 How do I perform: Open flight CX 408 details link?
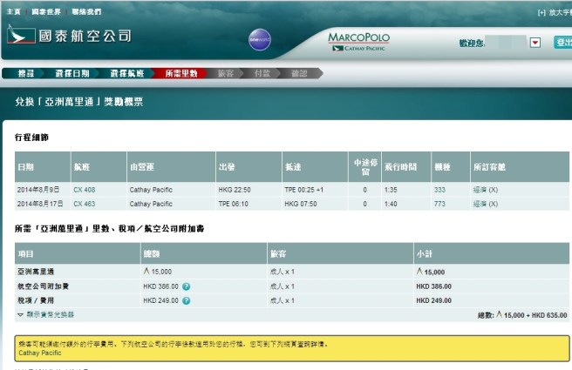pos(85,189)
